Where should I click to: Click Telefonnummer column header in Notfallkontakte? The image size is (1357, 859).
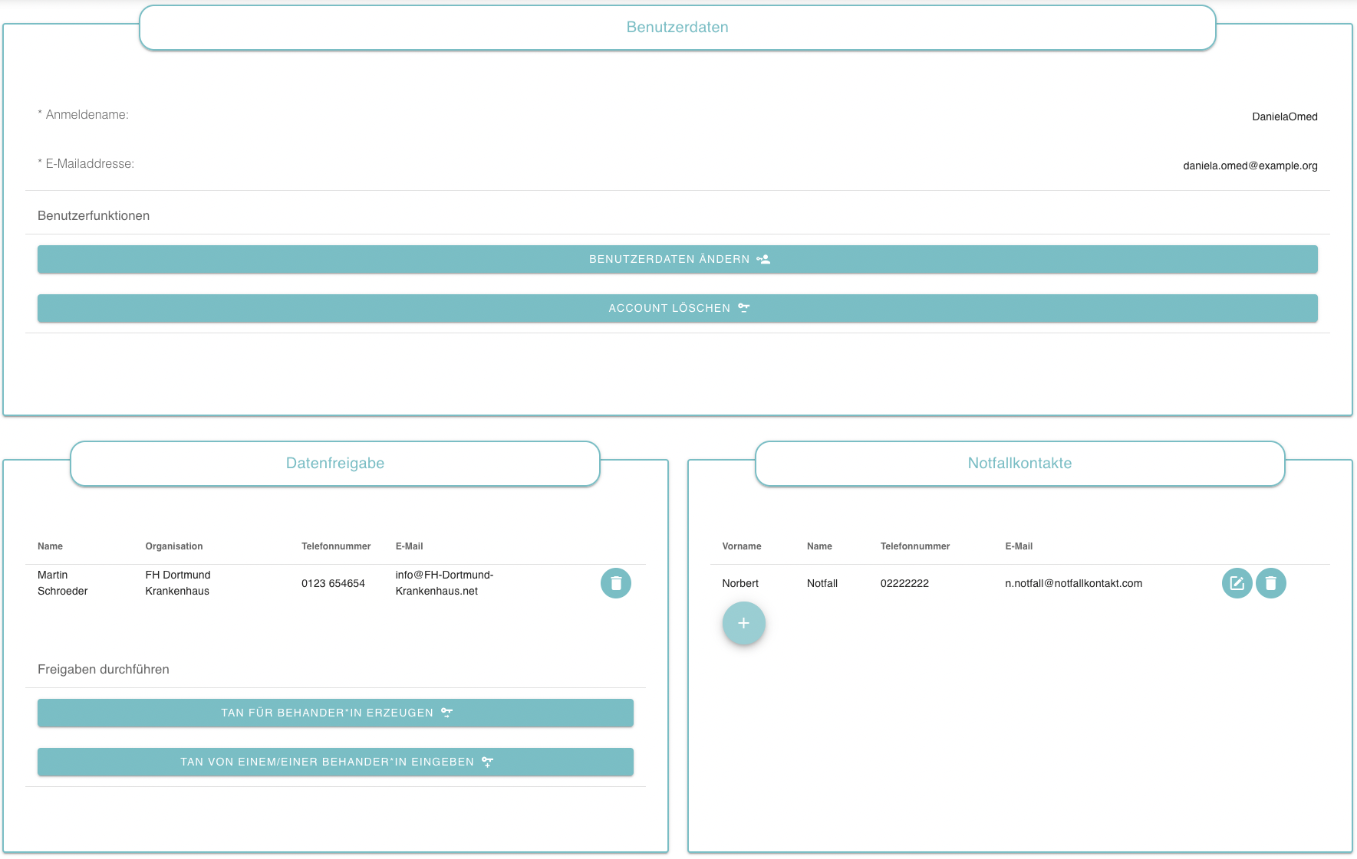915,546
